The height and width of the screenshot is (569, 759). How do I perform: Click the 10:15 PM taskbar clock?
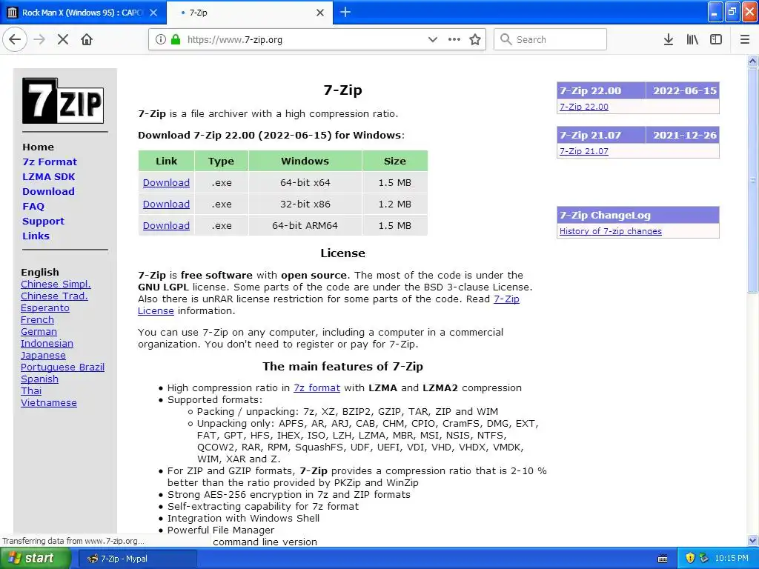point(732,558)
